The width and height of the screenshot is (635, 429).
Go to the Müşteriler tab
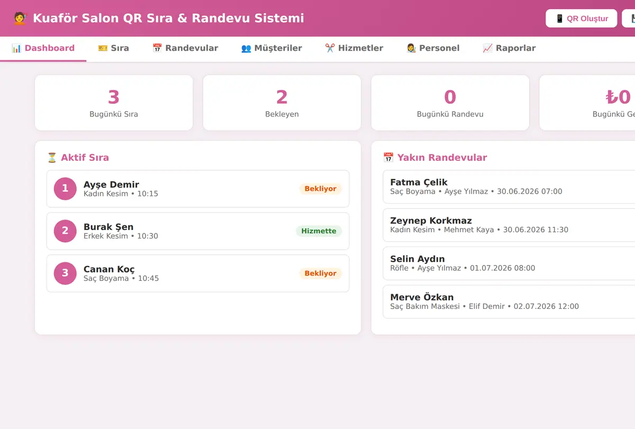tap(271, 48)
